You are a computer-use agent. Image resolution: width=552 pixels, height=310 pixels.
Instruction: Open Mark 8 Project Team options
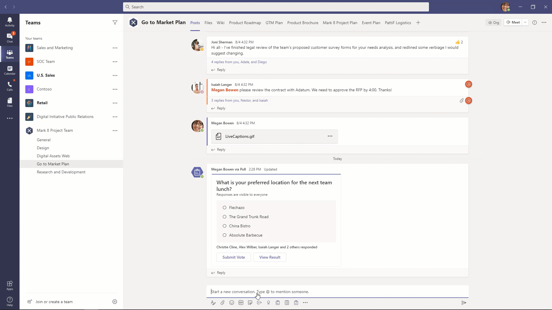pos(115,131)
